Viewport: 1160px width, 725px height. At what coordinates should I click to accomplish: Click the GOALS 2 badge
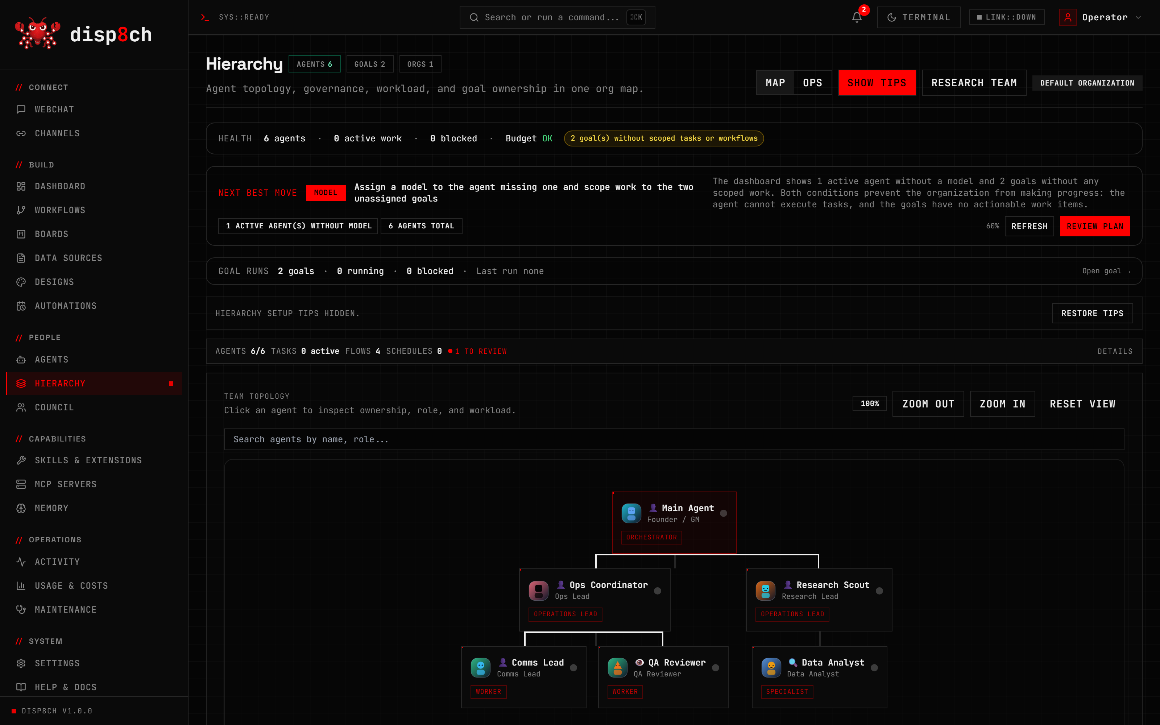(370, 64)
